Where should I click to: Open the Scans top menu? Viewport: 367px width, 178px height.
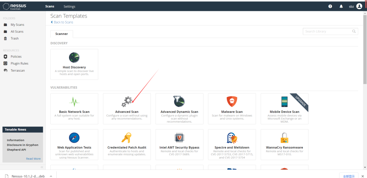[x=50, y=6]
